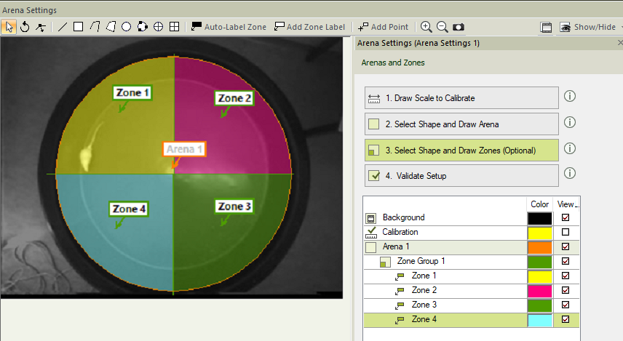Change the cyan Zone 4 color swatch
This screenshot has width=623, height=341.
(540, 320)
